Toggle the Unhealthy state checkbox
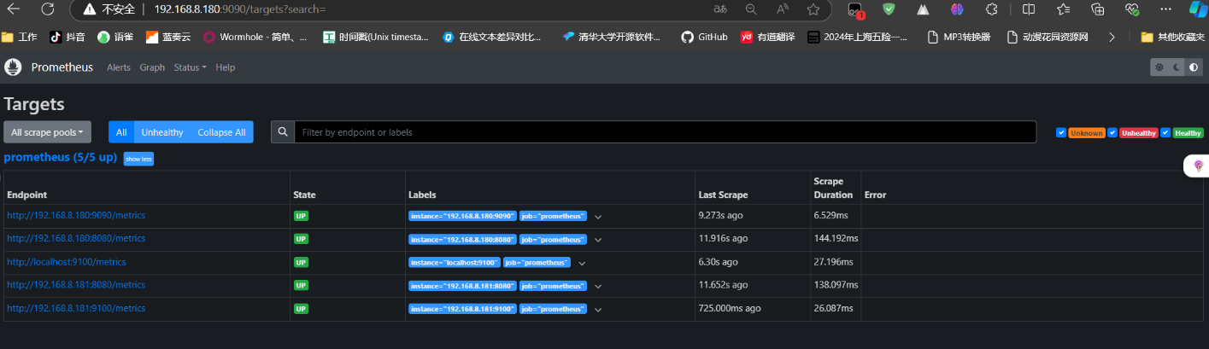Viewport: 1209px width, 349px height. (x=1112, y=132)
